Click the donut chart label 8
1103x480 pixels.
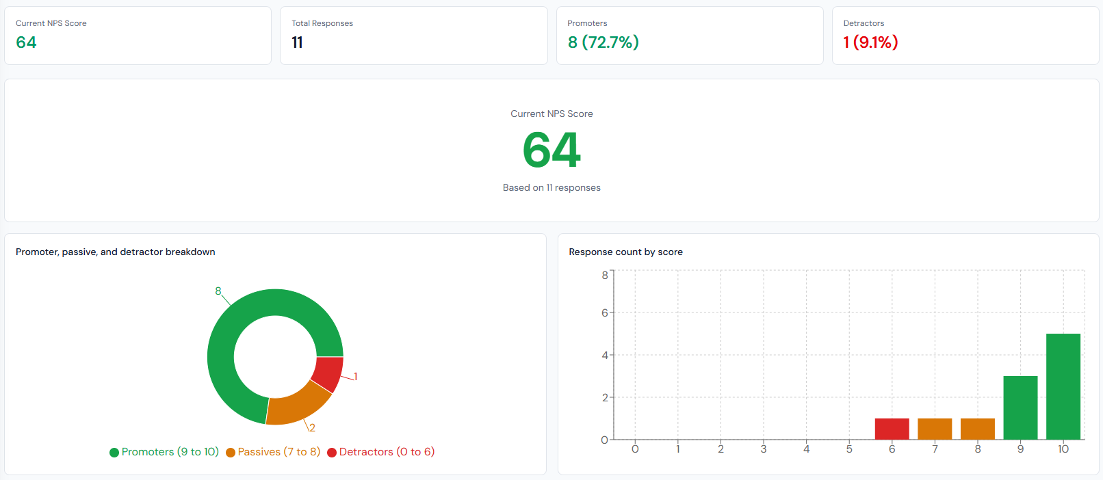(218, 291)
